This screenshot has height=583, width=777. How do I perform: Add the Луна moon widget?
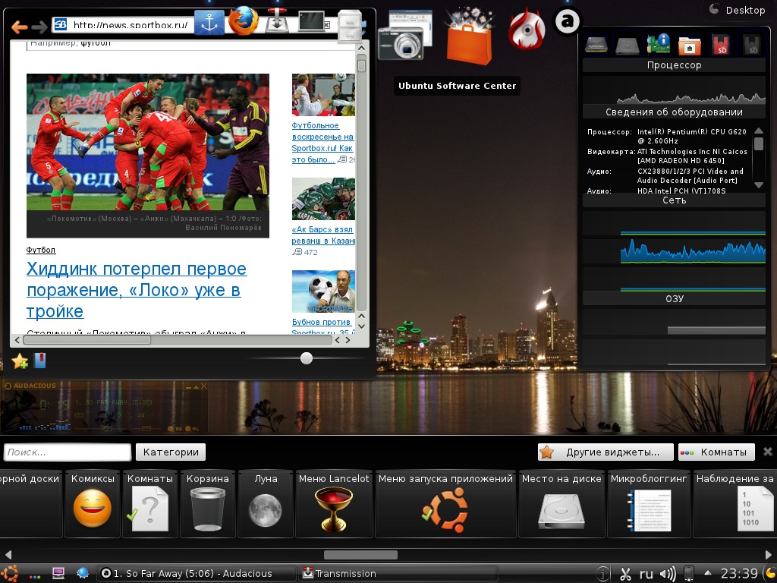click(266, 504)
